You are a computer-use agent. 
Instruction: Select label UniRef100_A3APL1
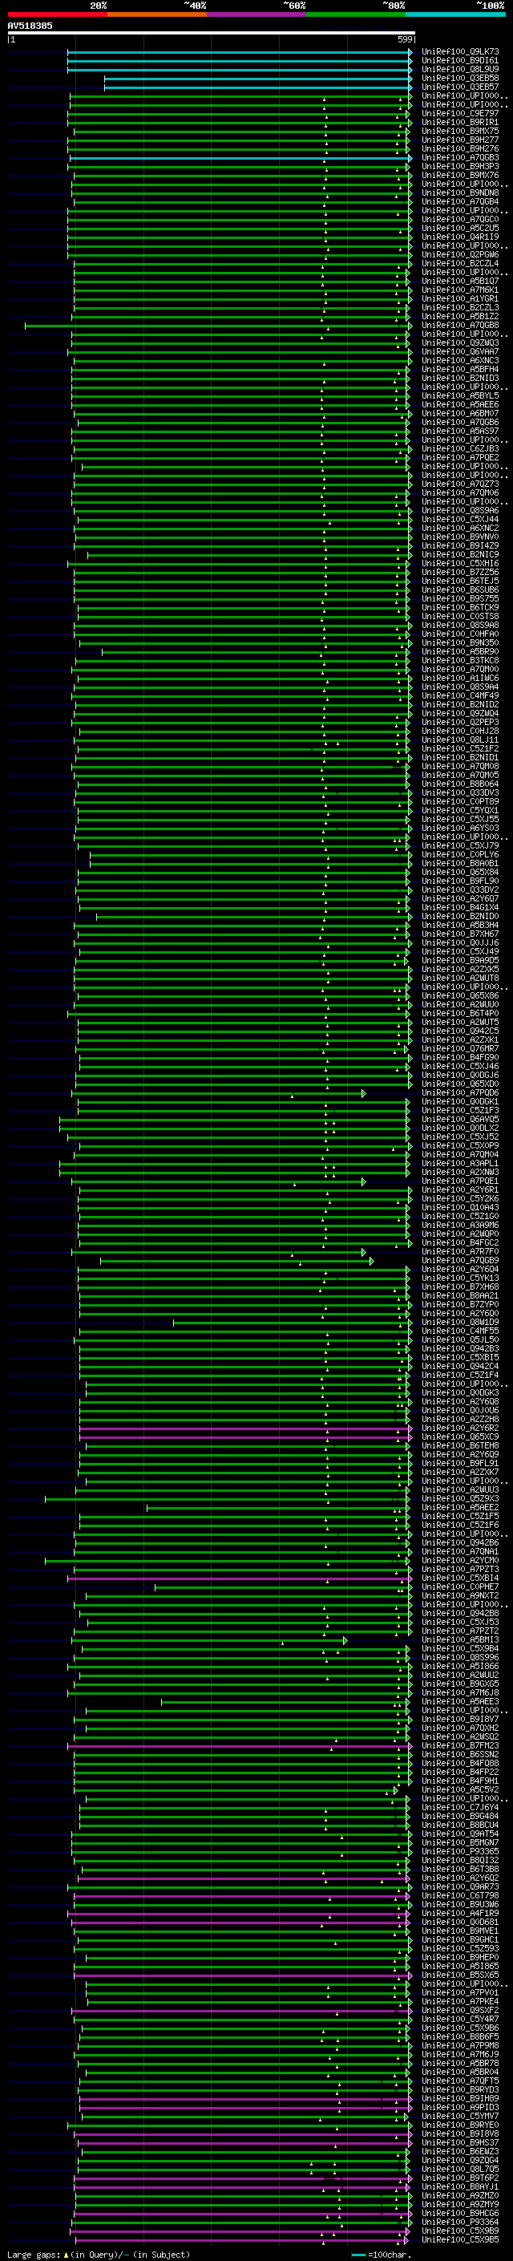(459, 1163)
